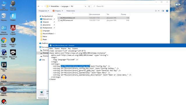Screen dimensions: 186x105
Task: Open top-right desktop shortcut icon
Action: [178, 6]
